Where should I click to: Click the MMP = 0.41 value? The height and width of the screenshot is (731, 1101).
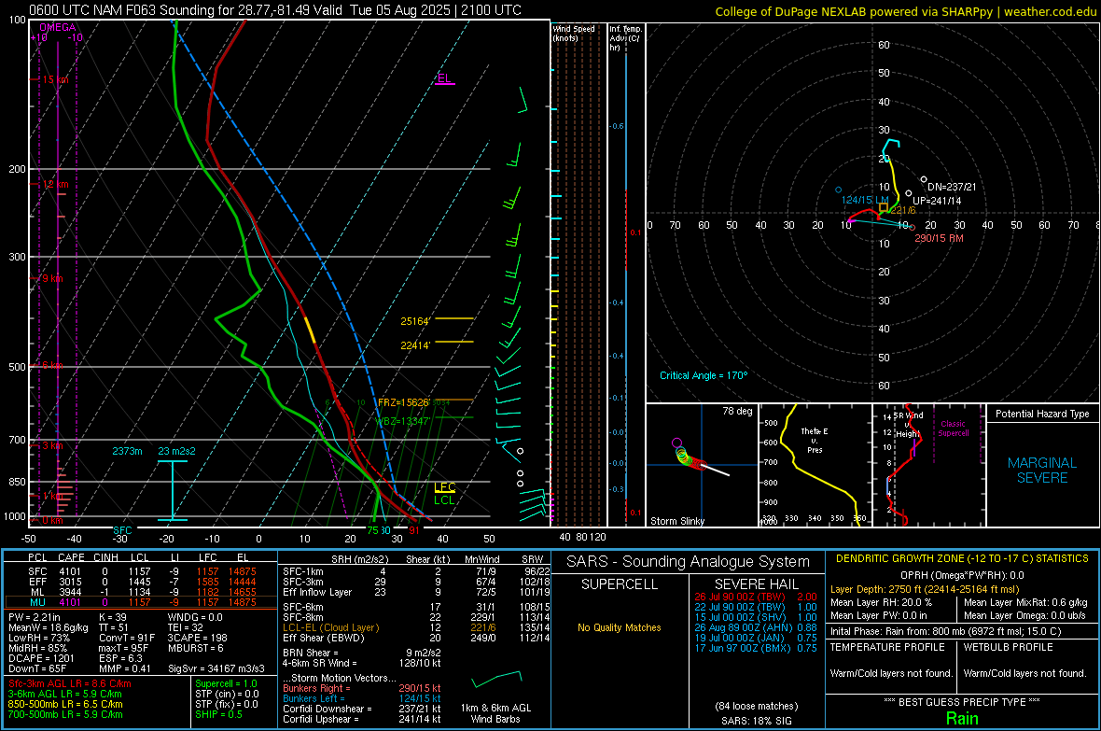pyautogui.click(x=125, y=668)
